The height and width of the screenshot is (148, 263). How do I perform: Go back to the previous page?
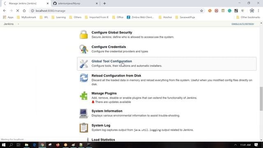(5, 11)
